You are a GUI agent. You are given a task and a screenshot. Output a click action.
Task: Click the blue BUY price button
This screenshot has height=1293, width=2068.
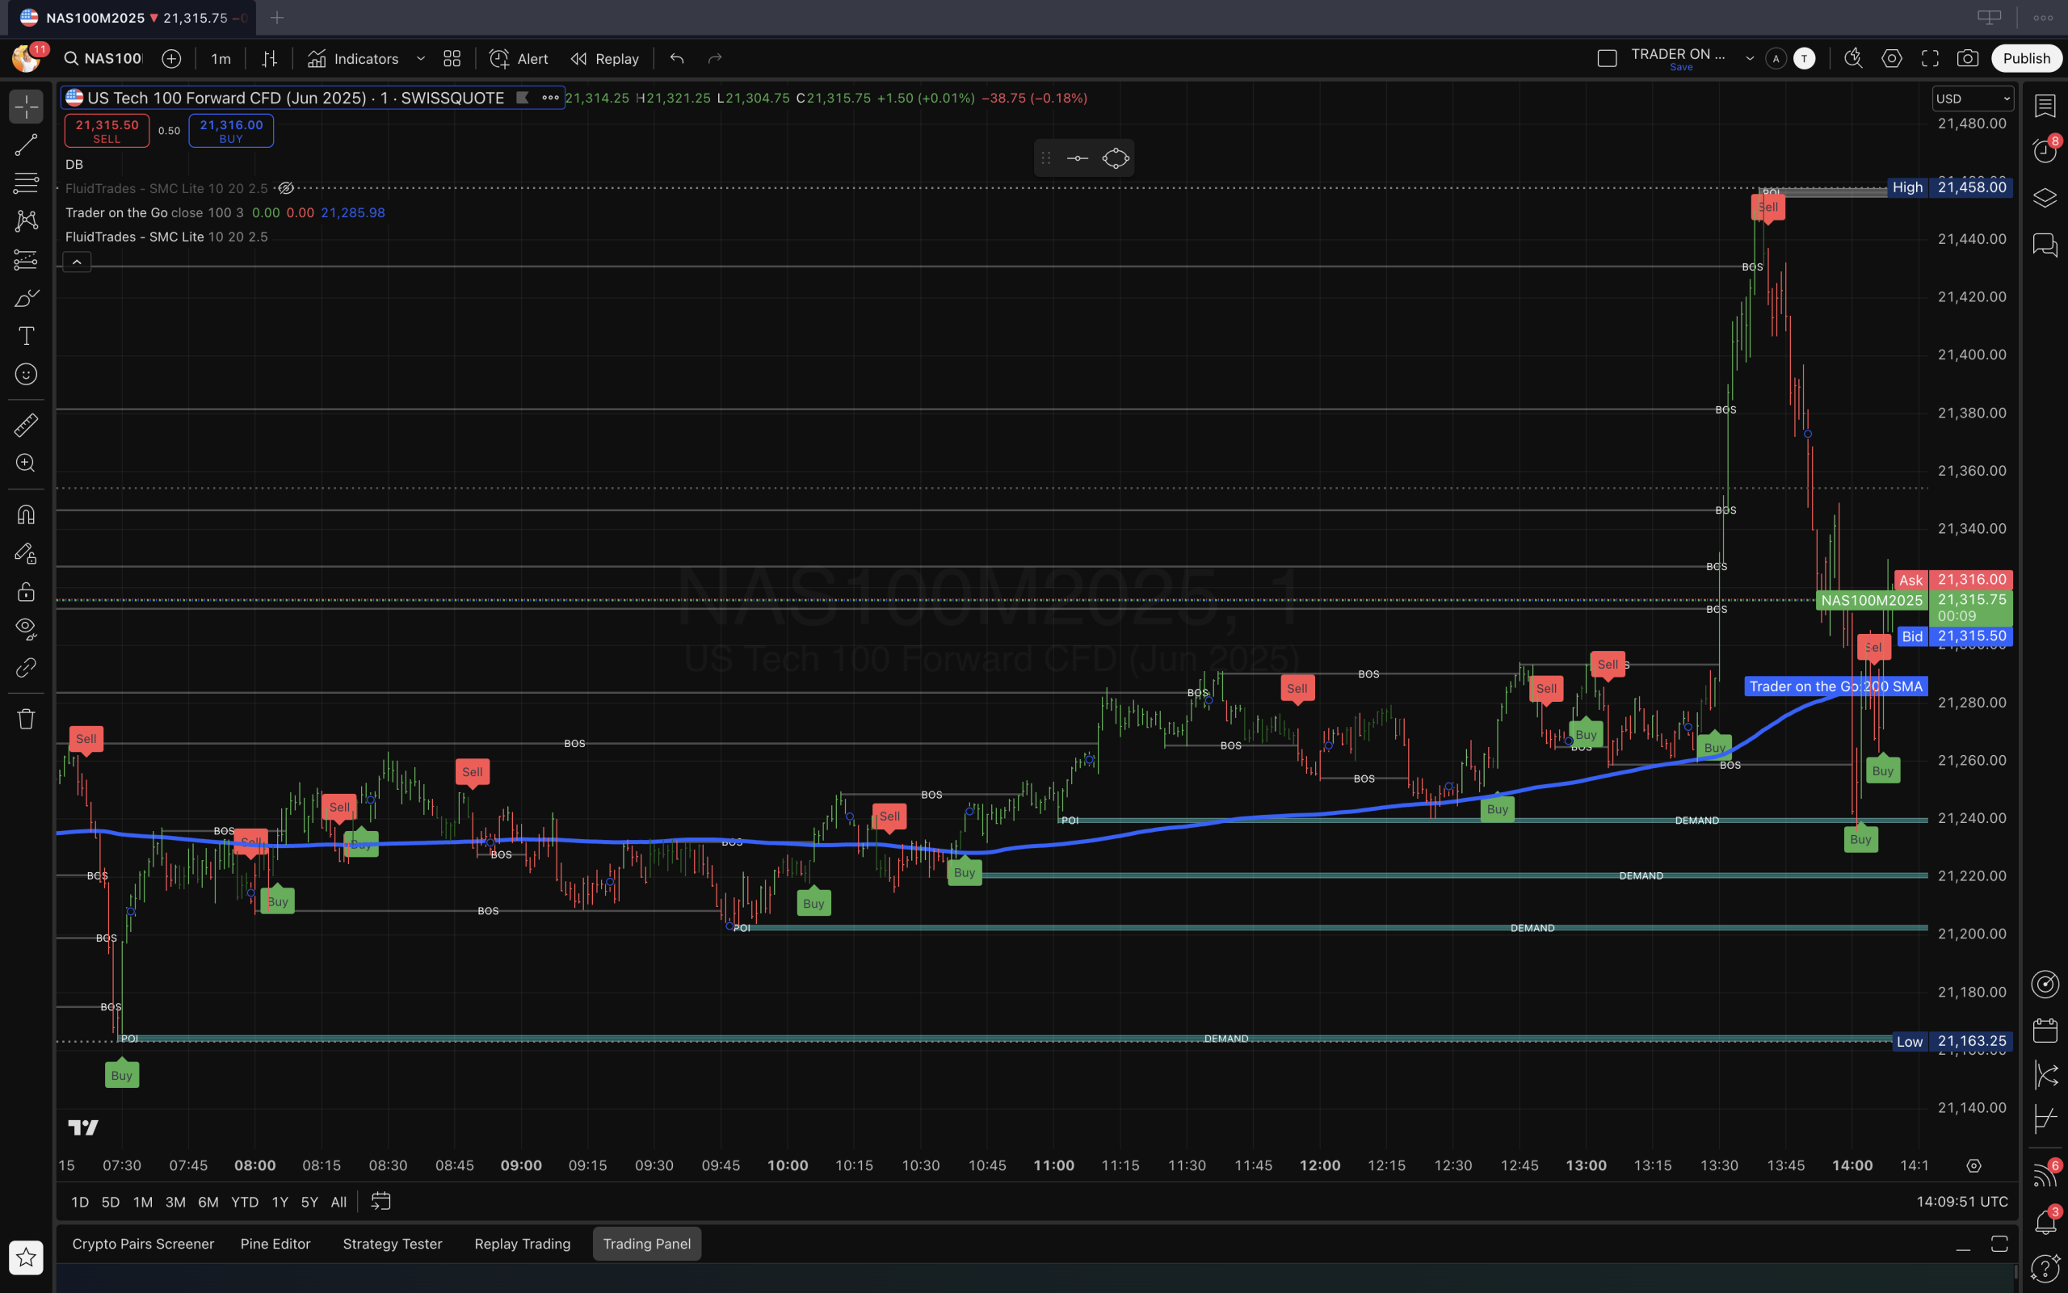[x=231, y=131]
